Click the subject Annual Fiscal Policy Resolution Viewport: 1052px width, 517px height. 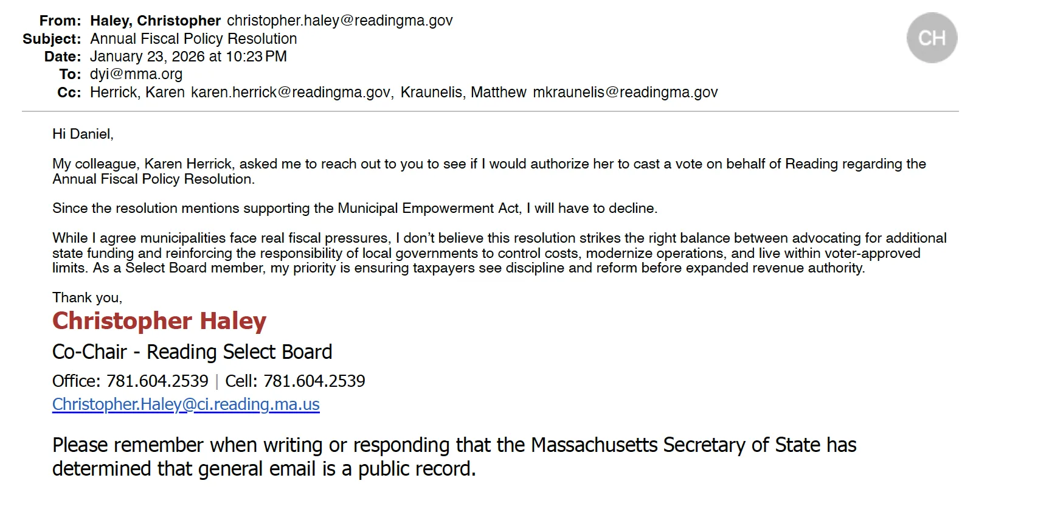click(x=193, y=39)
